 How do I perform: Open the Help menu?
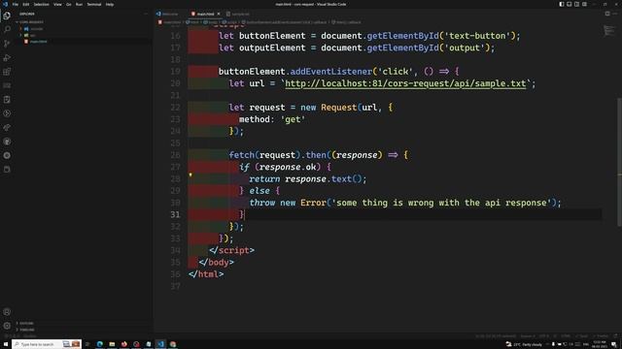(110, 4)
